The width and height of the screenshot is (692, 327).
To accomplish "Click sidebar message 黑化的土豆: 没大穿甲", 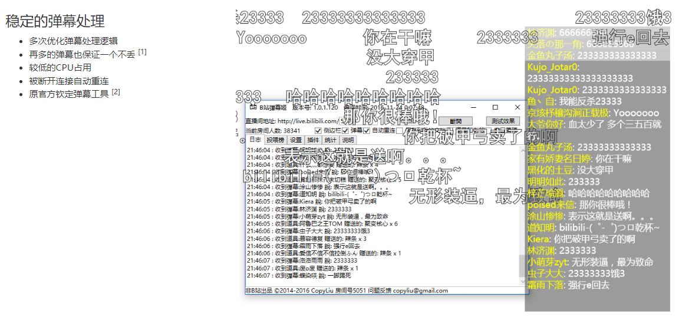I will pos(570,170).
